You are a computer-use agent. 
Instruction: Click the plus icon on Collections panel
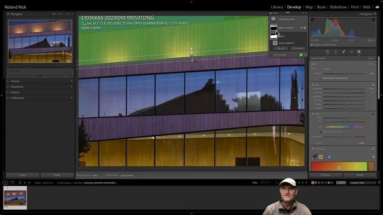(72, 98)
